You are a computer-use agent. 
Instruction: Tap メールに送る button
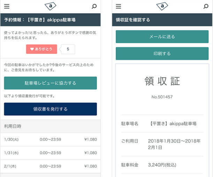point(162,37)
